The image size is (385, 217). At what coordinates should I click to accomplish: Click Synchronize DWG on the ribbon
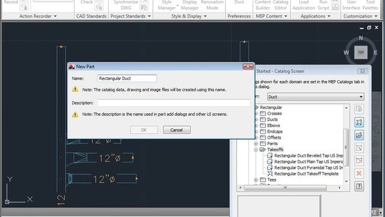point(126,5)
